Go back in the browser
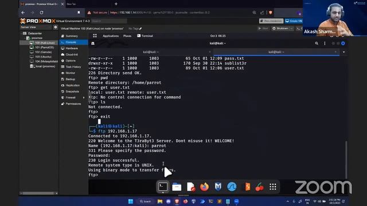 [x=23, y=13]
